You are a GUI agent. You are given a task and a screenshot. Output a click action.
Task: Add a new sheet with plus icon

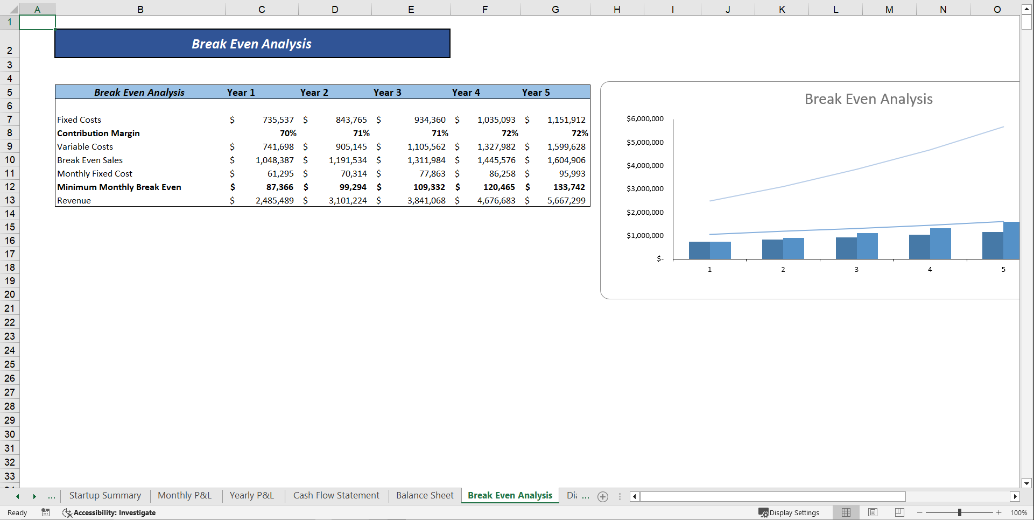pyautogui.click(x=603, y=496)
